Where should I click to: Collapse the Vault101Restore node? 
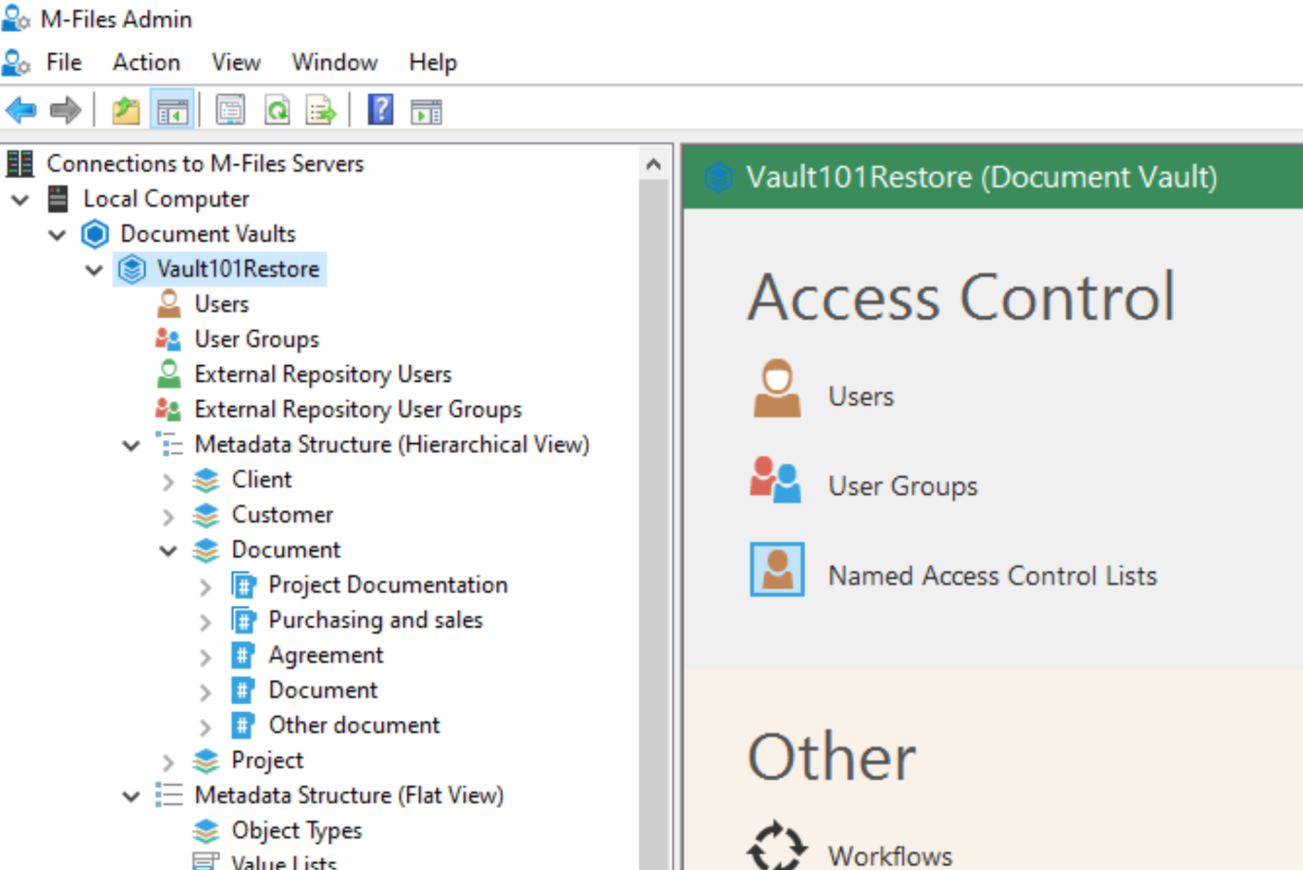pyautogui.click(x=94, y=270)
